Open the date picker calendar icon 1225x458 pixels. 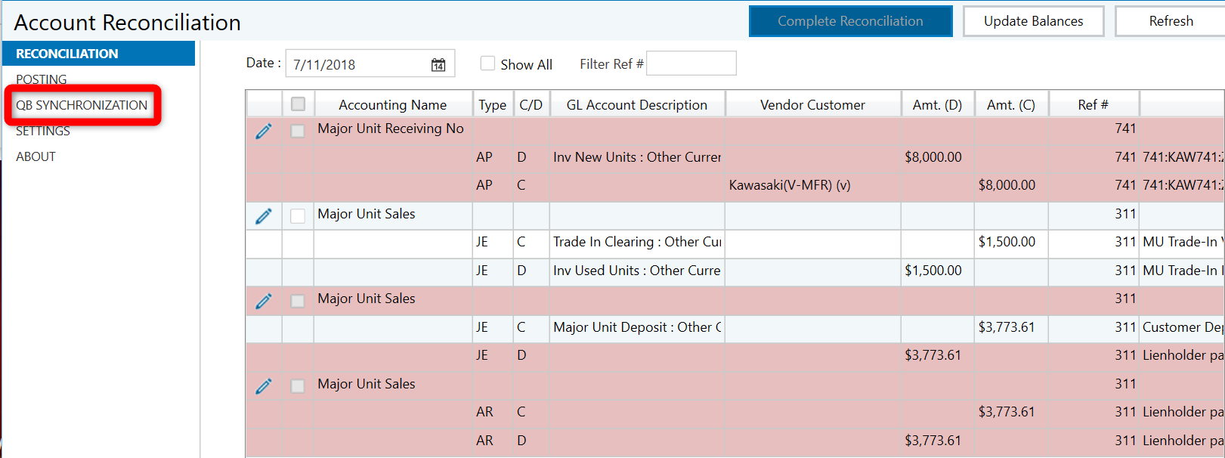[x=438, y=65]
